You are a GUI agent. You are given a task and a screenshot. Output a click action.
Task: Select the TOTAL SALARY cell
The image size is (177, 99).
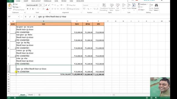44,74
